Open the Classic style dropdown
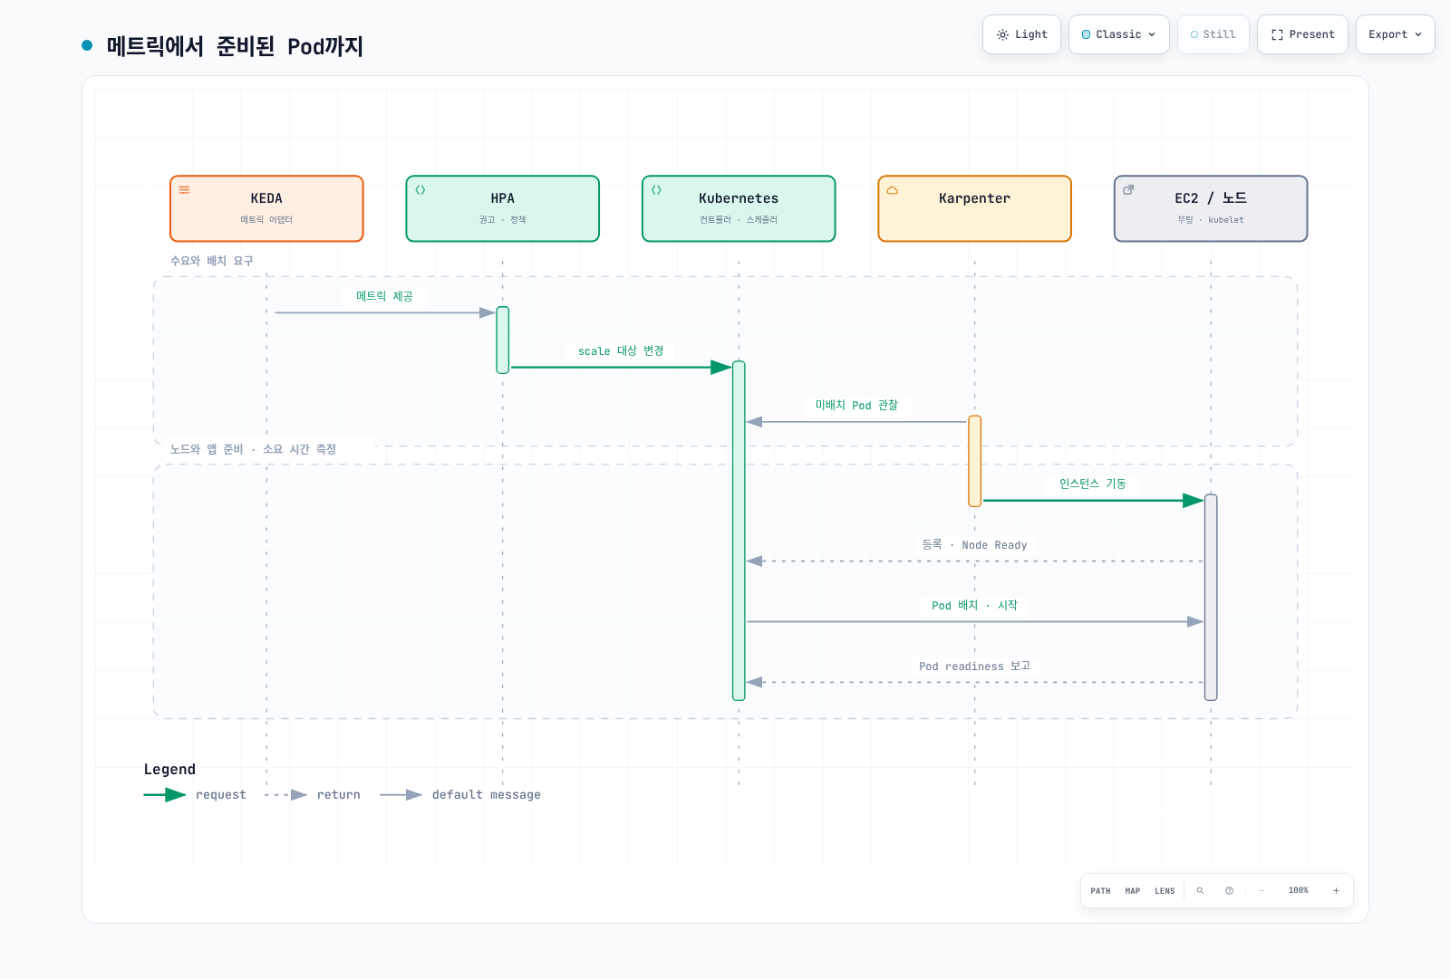1450x978 pixels. point(1119,34)
